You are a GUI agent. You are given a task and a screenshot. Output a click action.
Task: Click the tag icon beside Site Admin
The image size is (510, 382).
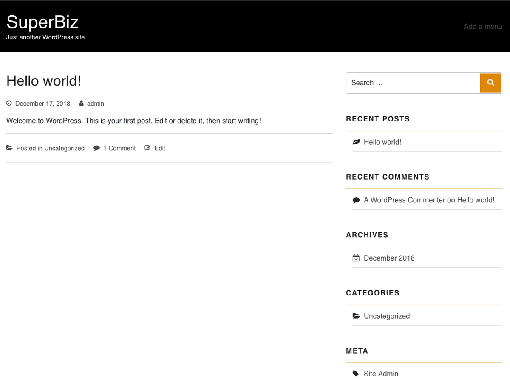pyautogui.click(x=356, y=373)
